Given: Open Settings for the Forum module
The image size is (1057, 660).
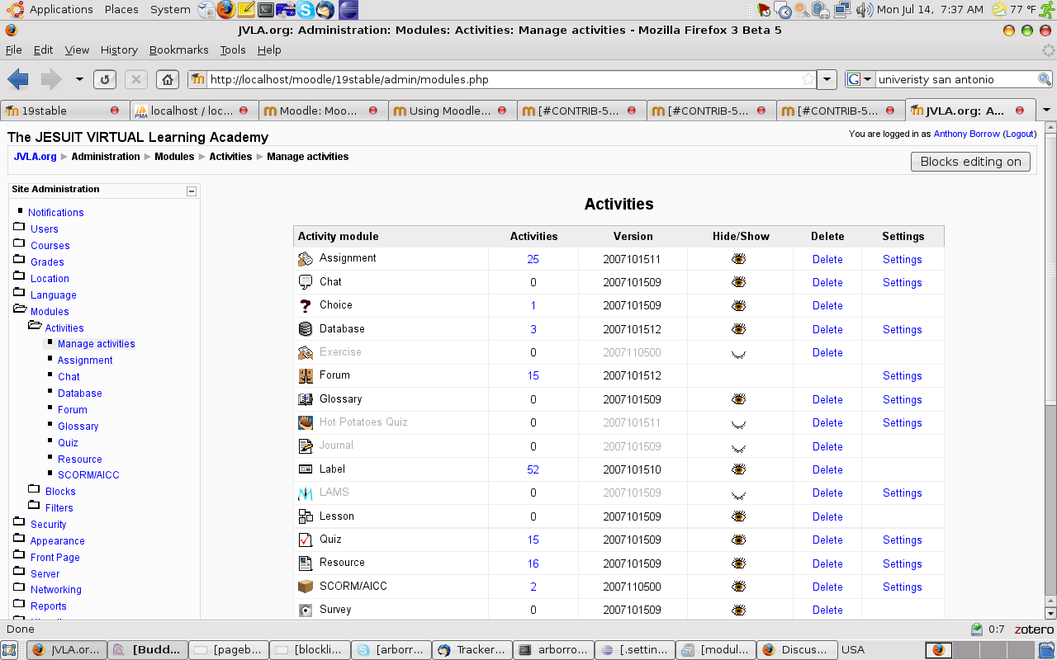Looking at the screenshot, I should tap(903, 376).
